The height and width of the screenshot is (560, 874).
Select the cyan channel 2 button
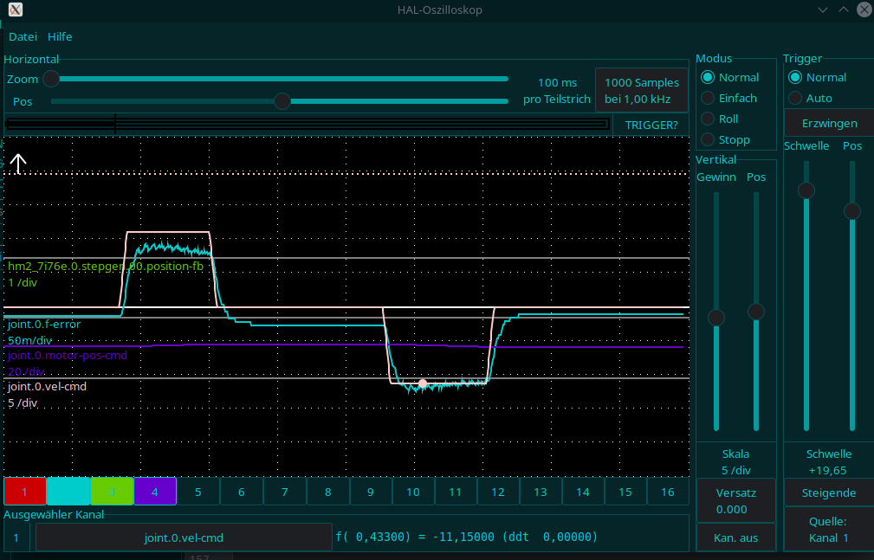(68, 492)
